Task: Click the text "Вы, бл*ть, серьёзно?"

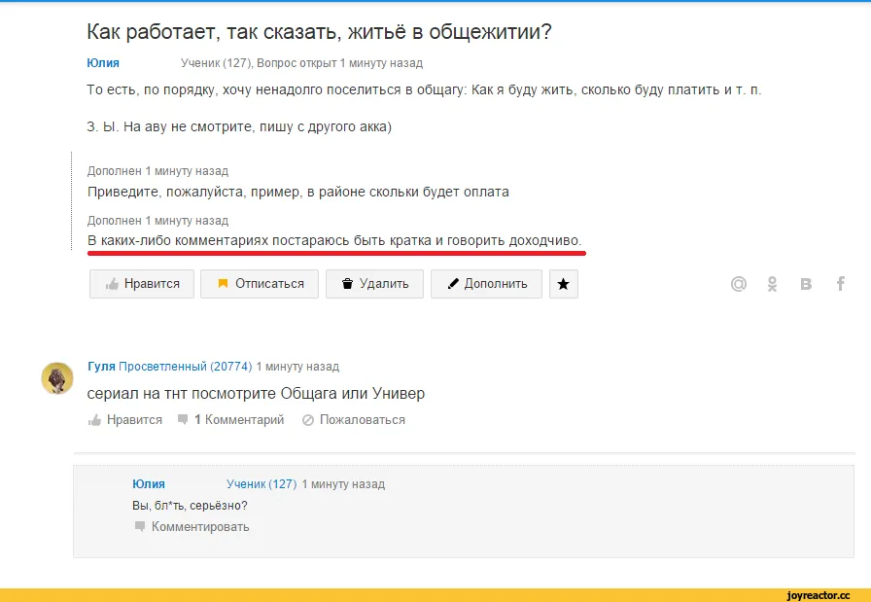Action: tap(190, 506)
